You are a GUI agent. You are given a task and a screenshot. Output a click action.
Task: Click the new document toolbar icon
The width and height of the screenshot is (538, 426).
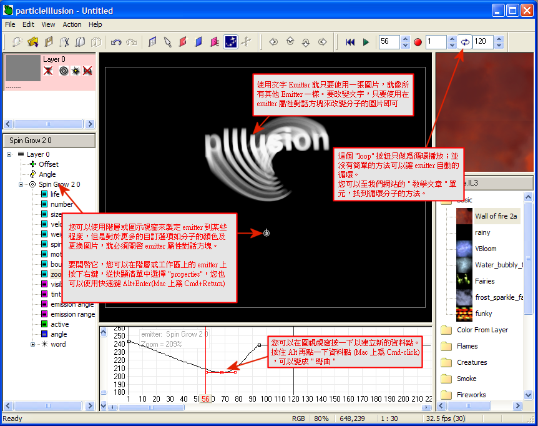(x=17, y=42)
